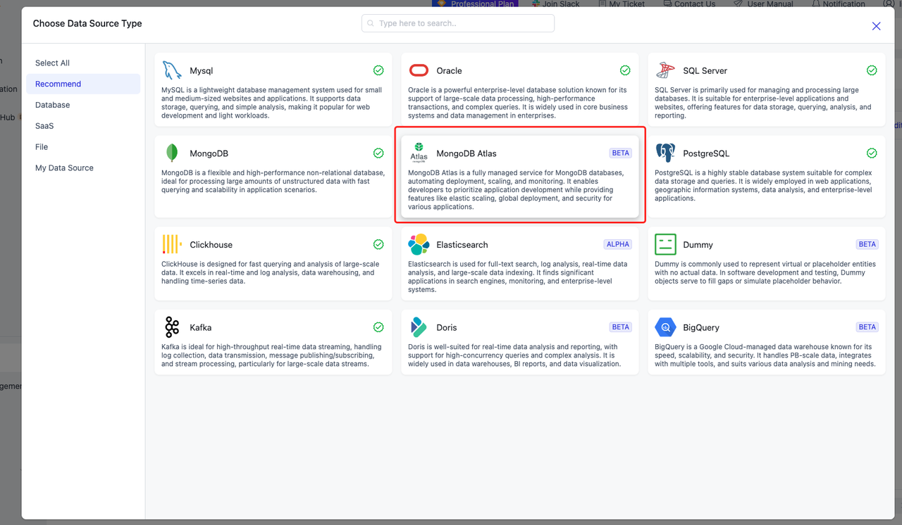Click the green checkmark on Clickhouse card
Viewport: 902px width, 525px height.
[x=378, y=244]
